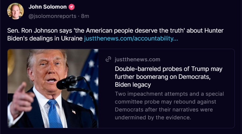The height and width of the screenshot is (134, 242).
Task: Click the link preview photo thumbnail
Action: pyautogui.click(x=53, y=88)
